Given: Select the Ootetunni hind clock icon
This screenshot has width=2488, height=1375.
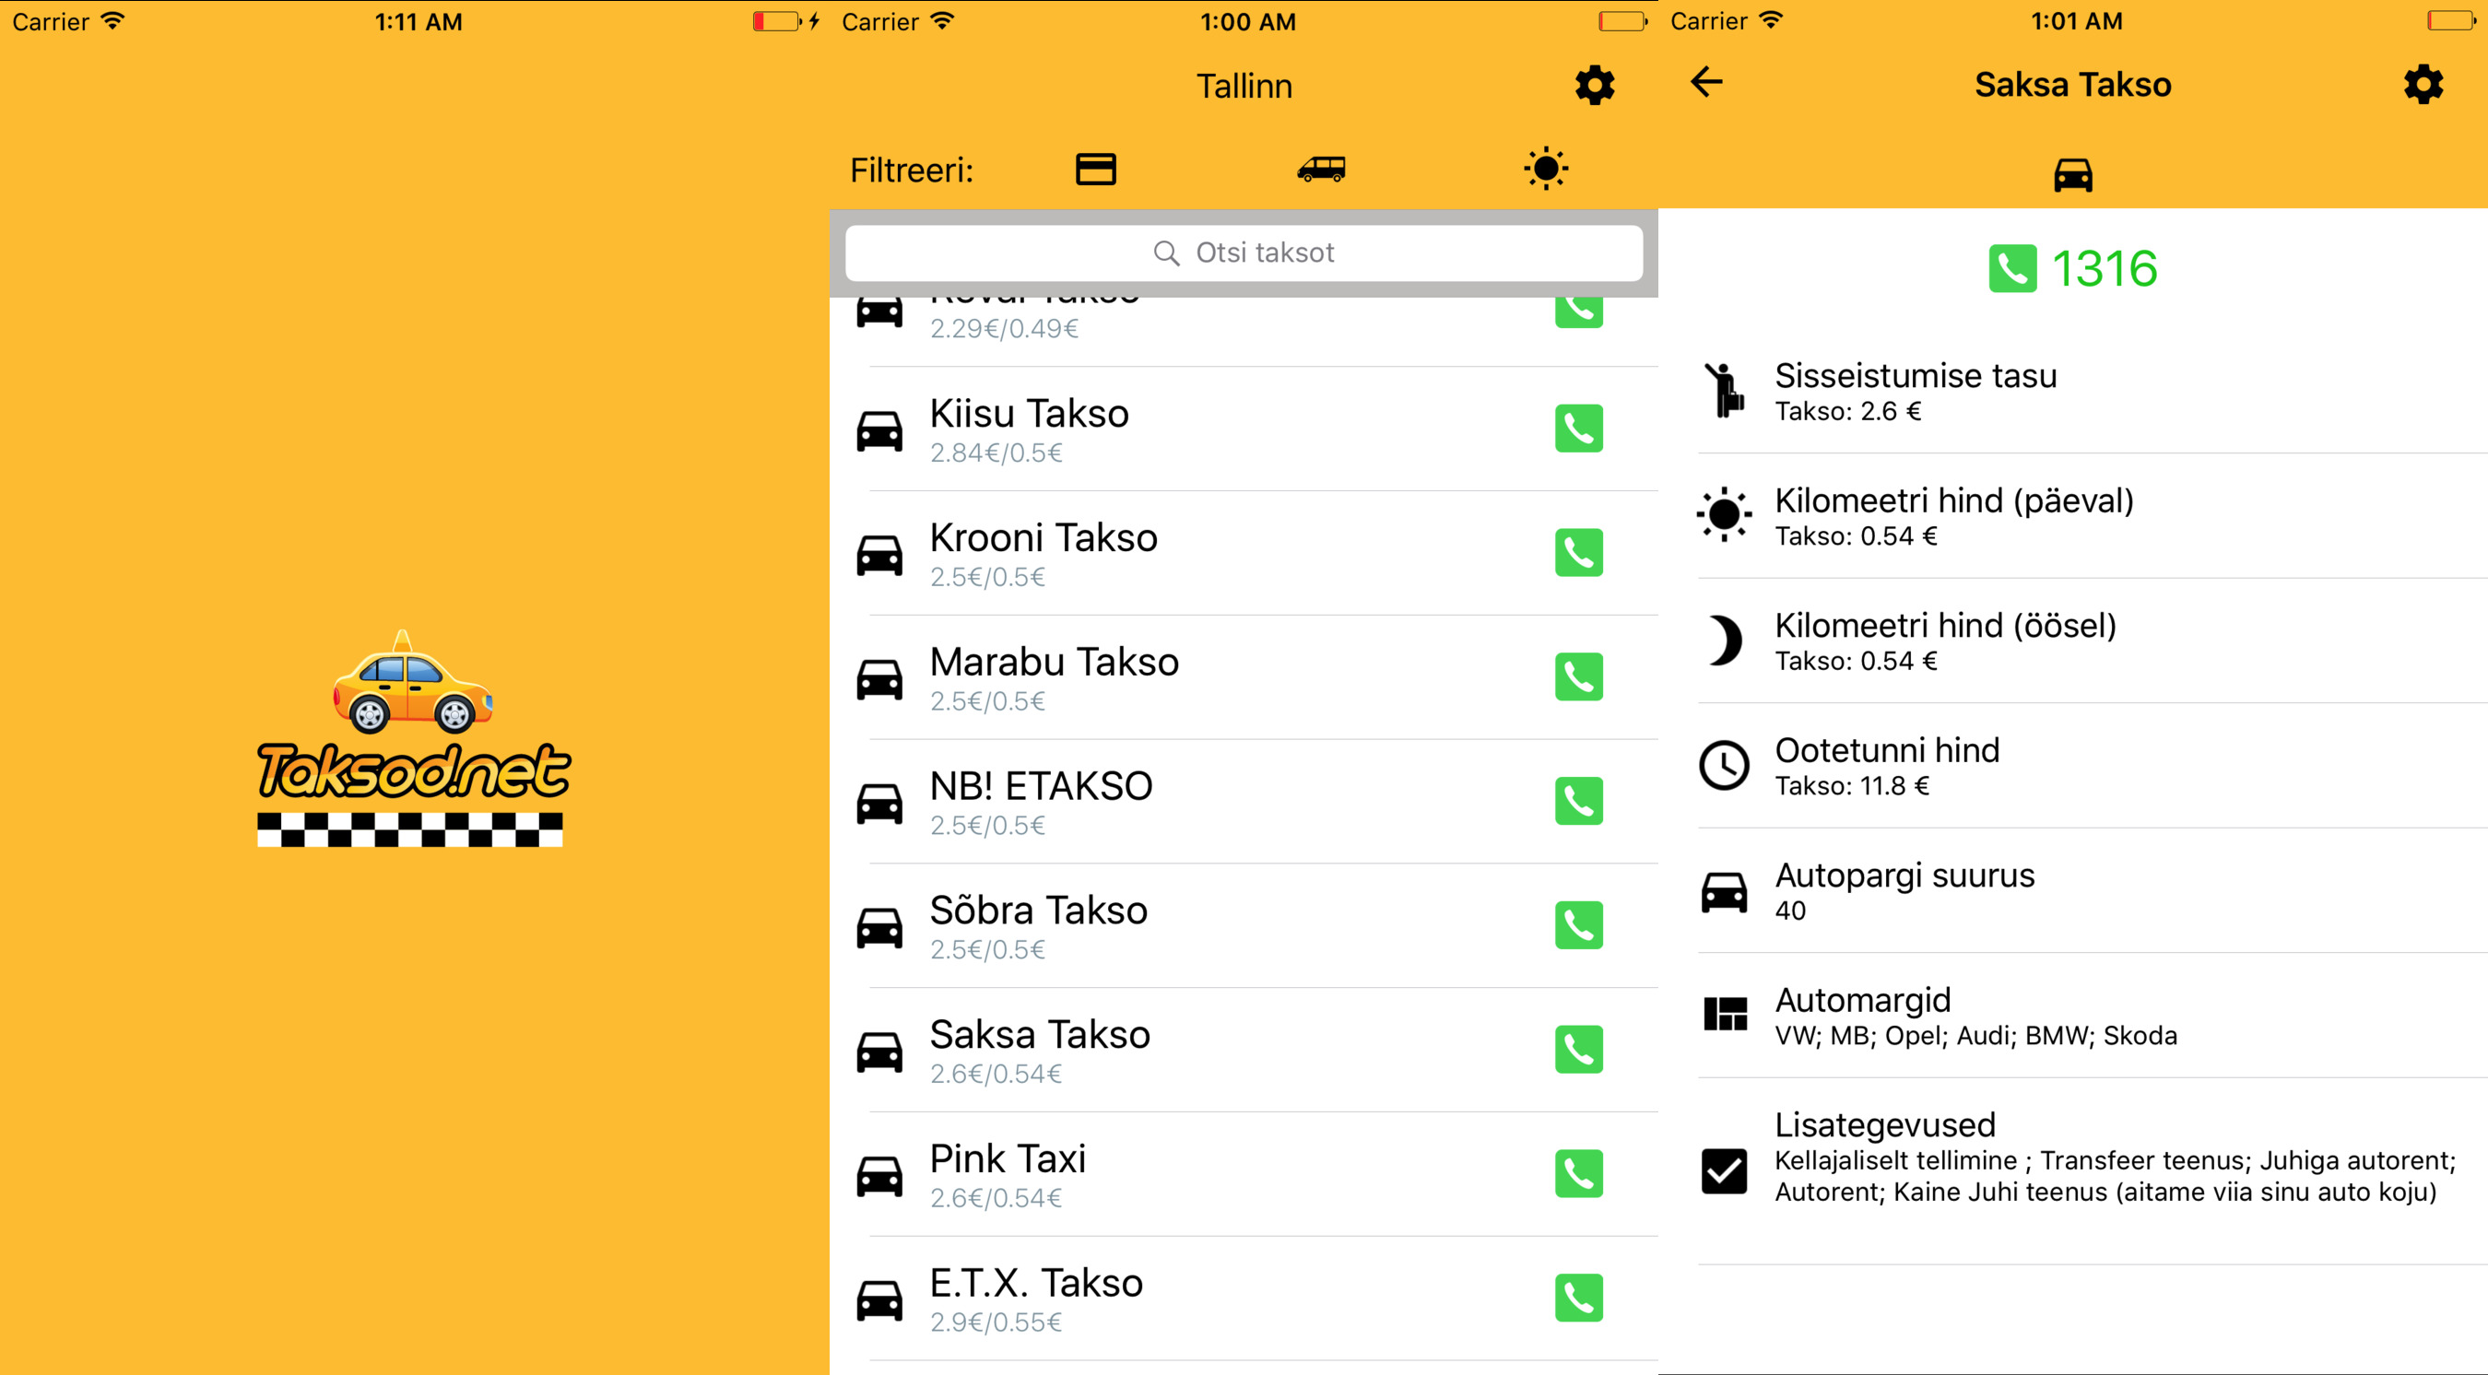Looking at the screenshot, I should point(1724,766).
